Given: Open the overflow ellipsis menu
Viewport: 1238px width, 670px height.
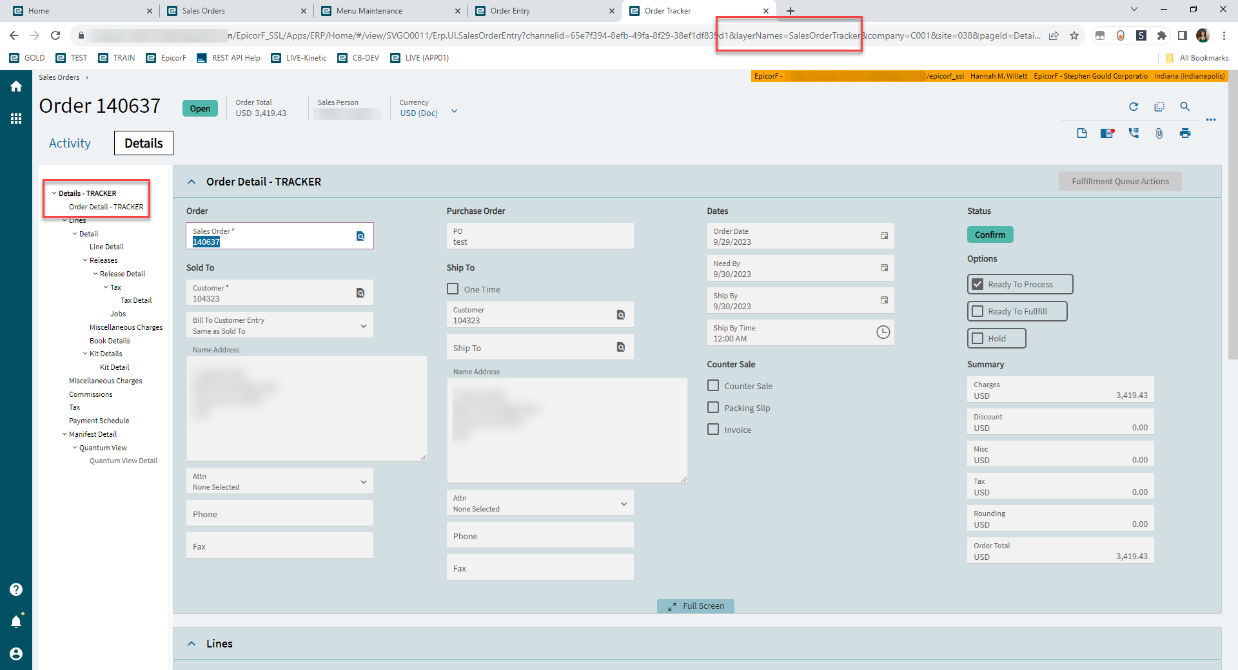Looking at the screenshot, I should [1212, 120].
